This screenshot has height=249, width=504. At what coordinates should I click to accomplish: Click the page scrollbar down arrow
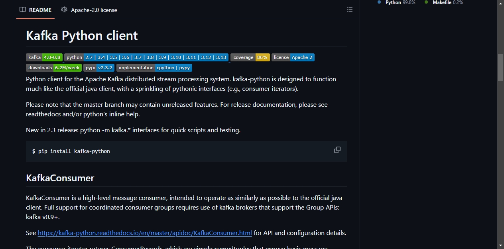tap(501, 245)
